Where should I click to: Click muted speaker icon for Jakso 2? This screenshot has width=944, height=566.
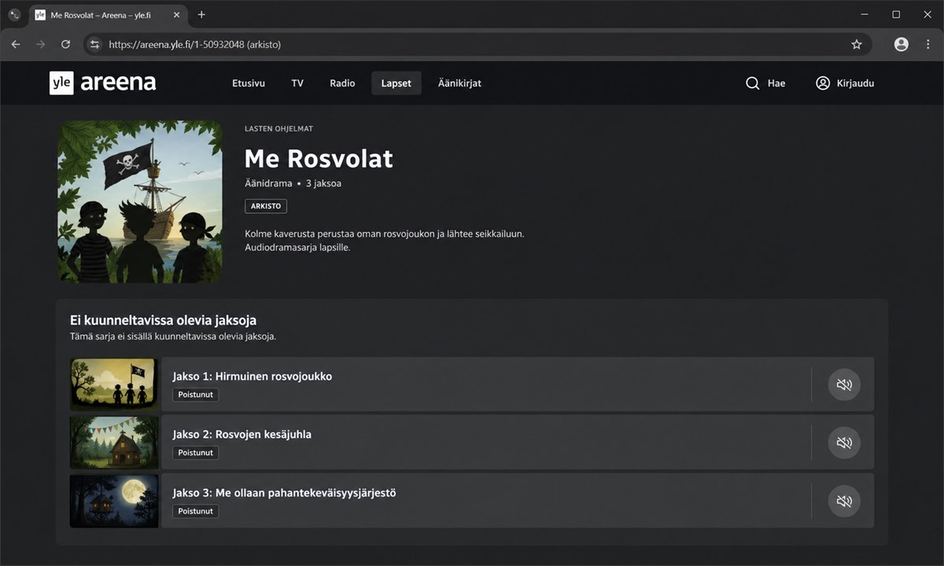pos(844,443)
